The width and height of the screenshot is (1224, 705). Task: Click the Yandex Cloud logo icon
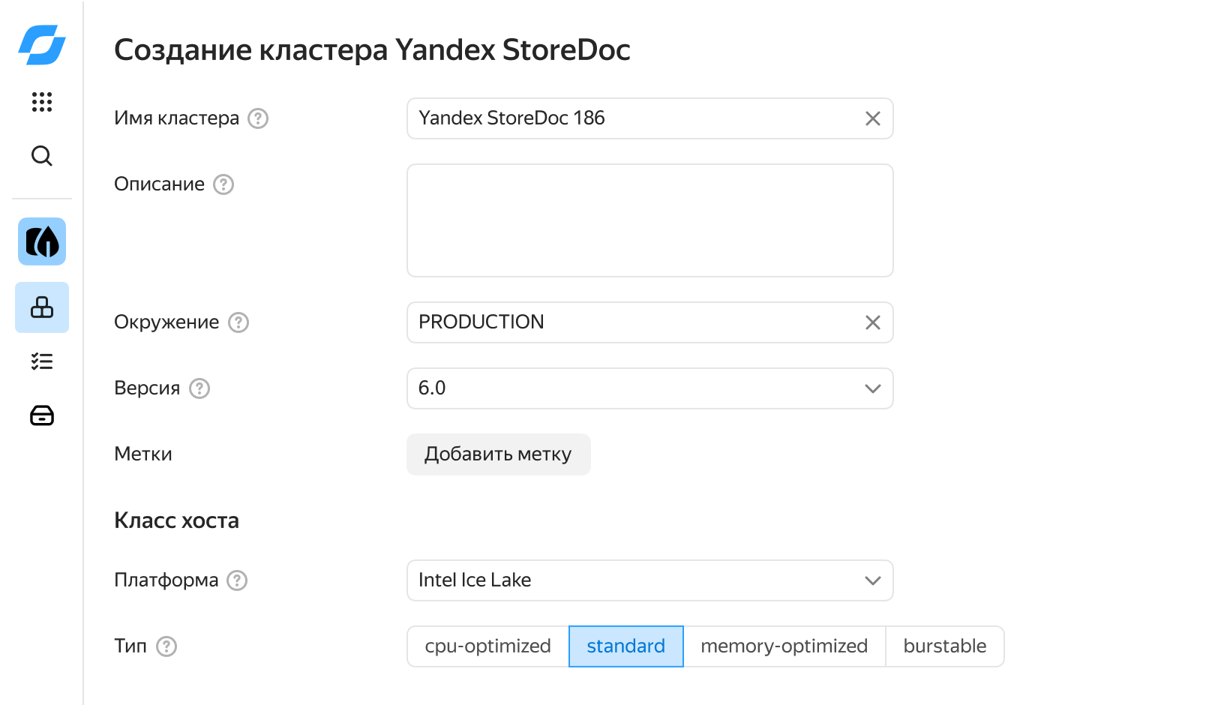pyautogui.click(x=42, y=45)
